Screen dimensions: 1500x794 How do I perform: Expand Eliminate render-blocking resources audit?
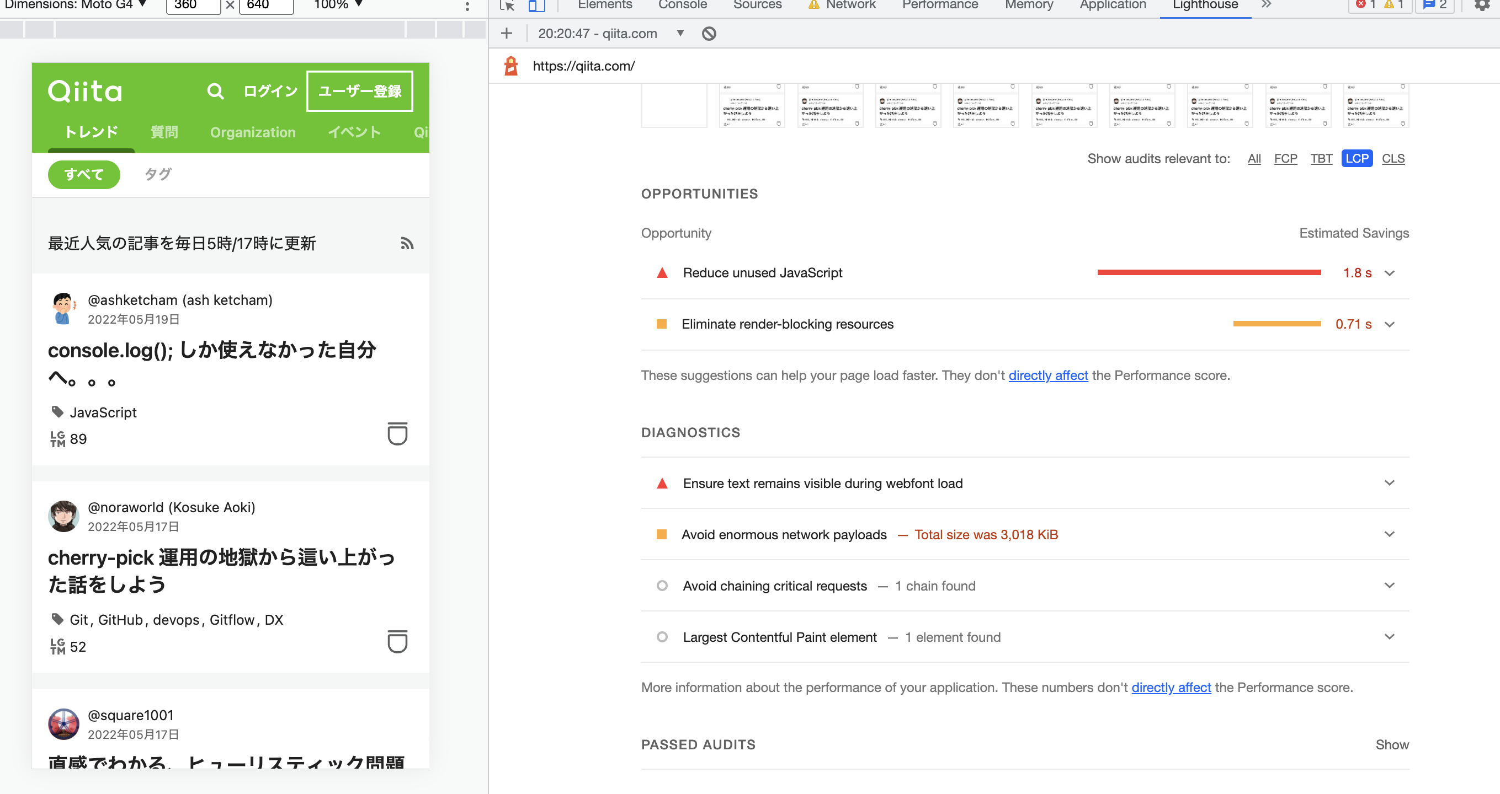click(1390, 325)
